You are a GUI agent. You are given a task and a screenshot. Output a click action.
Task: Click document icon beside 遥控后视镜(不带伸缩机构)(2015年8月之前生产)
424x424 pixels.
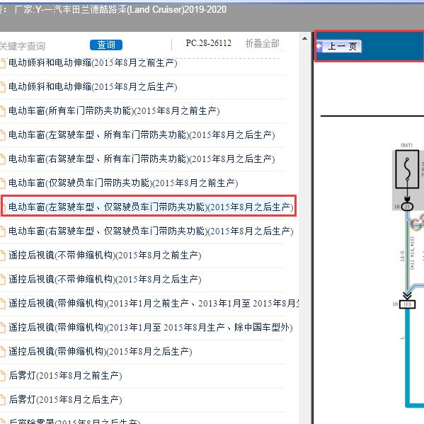tap(3, 256)
